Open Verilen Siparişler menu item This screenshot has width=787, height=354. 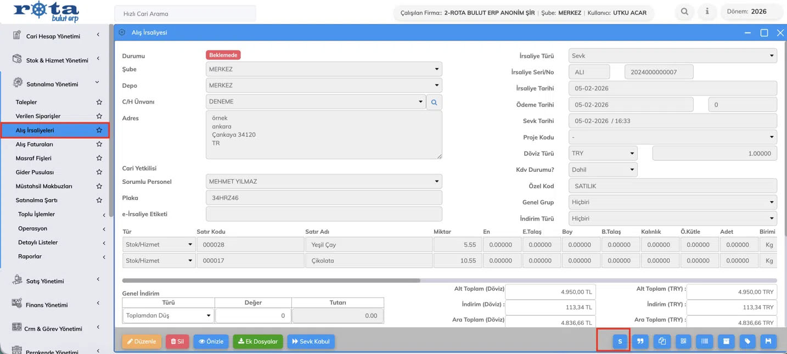point(38,116)
